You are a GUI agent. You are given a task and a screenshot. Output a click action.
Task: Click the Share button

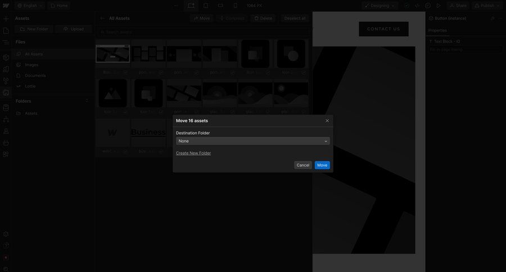458,6
